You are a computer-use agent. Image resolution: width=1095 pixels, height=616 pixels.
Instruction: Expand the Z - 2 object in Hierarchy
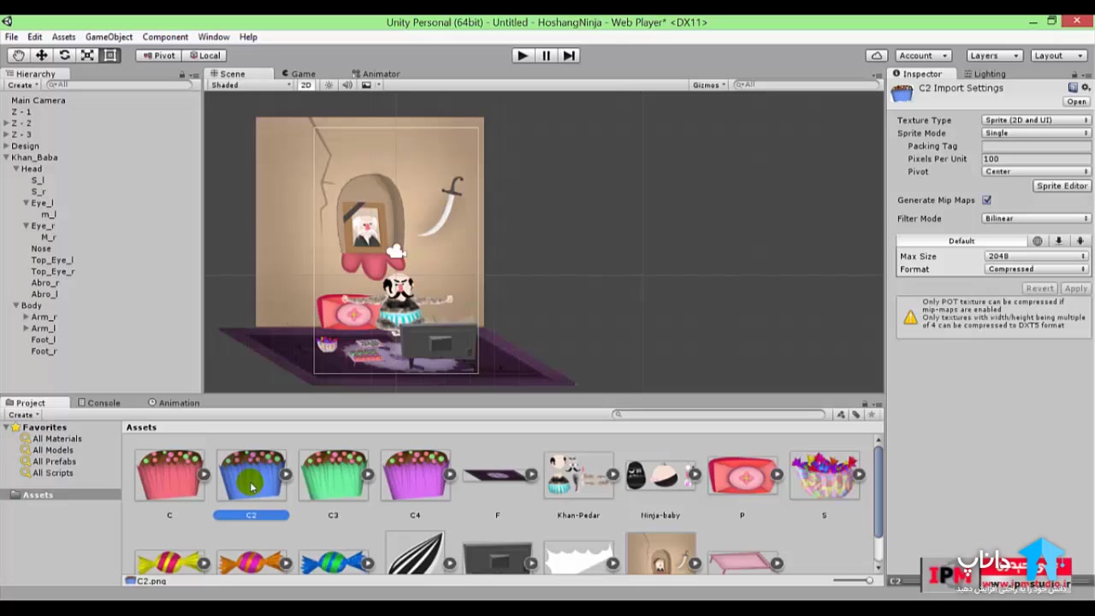point(7,123)
